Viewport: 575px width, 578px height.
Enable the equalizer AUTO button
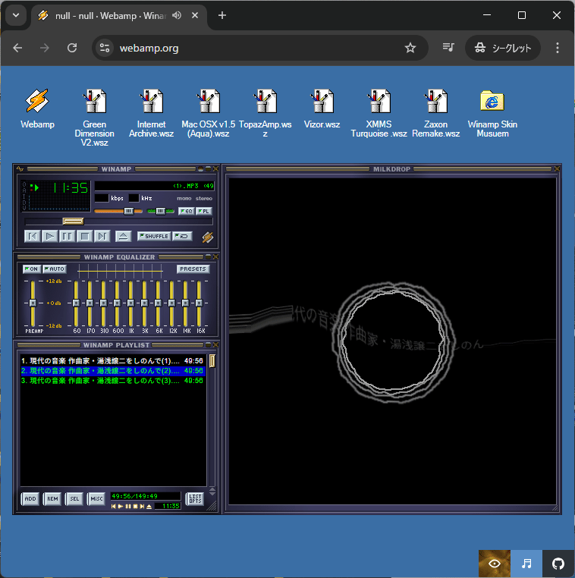55,269
